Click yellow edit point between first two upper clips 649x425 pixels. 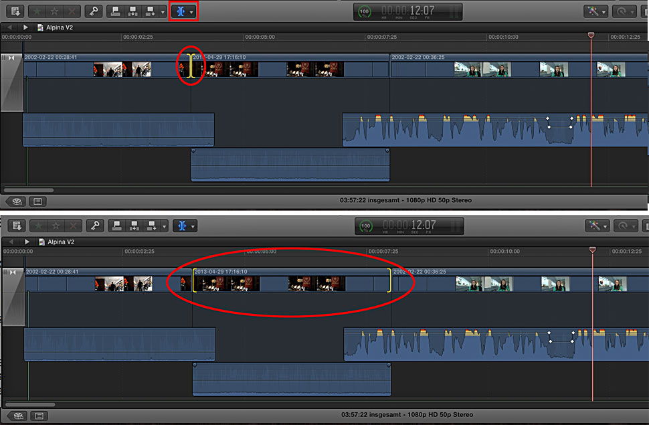click(191, 66)
